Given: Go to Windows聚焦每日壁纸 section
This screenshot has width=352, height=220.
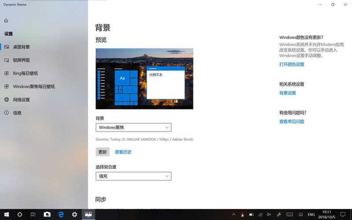Looking at the screenshot, I should [x=33, y=86].
